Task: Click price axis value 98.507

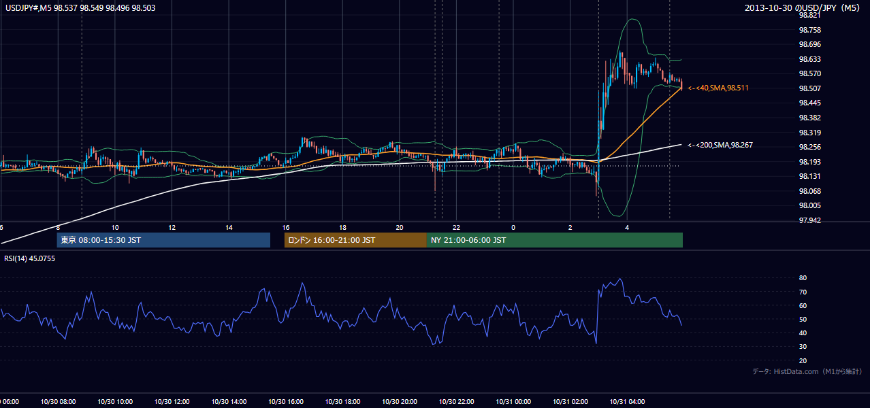Action: [810, 88]
